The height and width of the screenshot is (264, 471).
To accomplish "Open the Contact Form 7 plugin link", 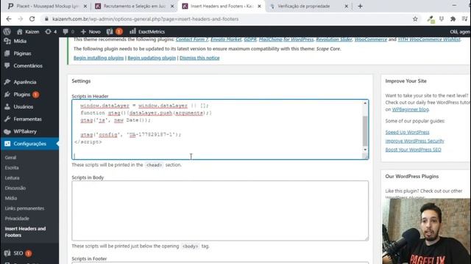I will coord(192,39).
